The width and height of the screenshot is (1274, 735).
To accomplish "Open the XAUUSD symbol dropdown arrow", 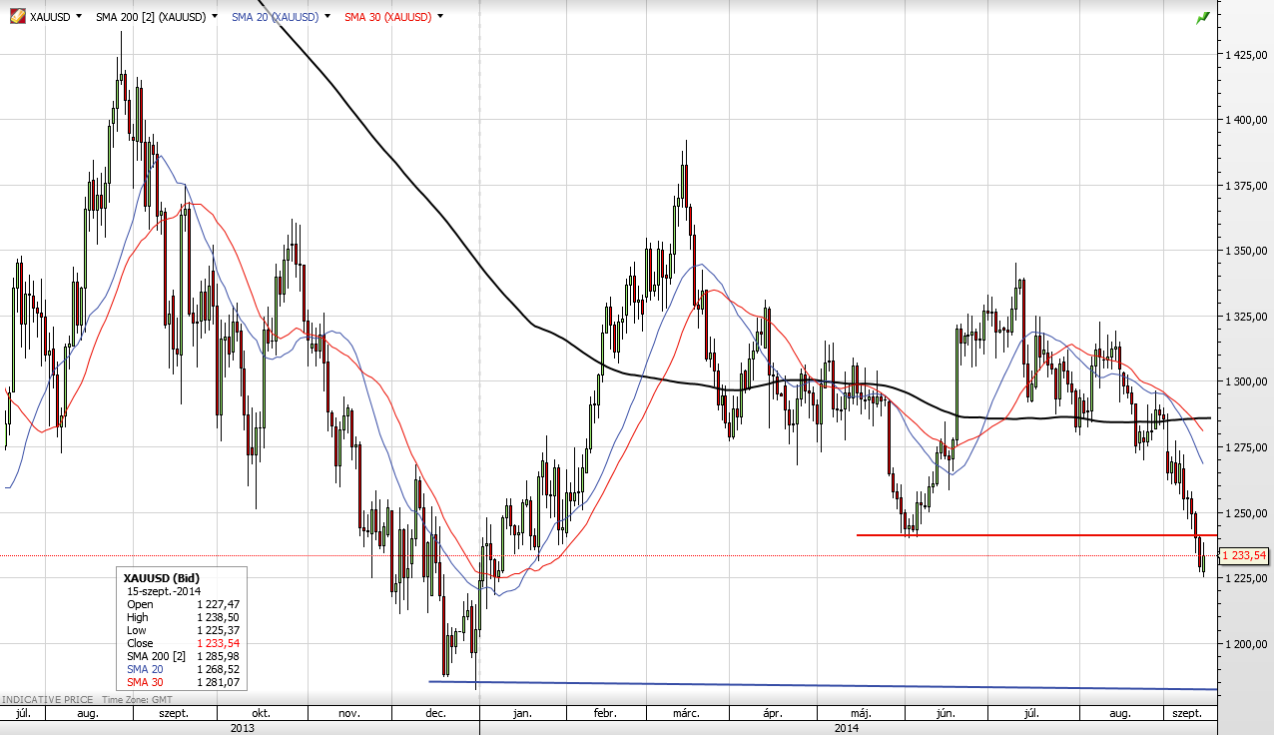I will click(80, 17).
